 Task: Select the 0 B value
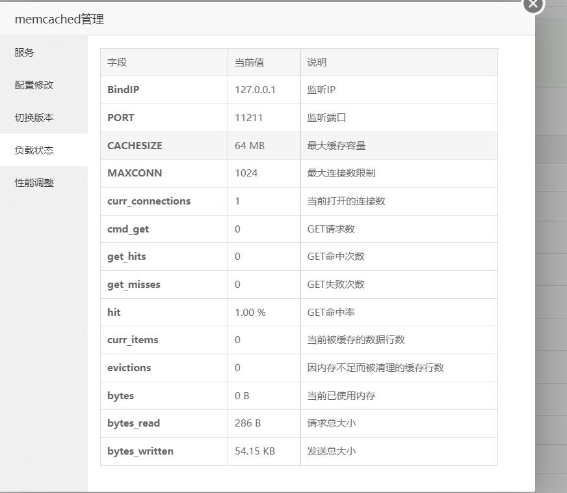(242, 395)
